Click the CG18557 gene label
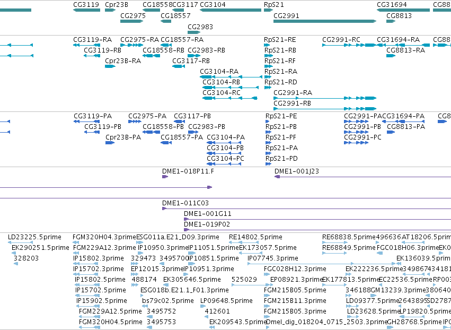This screenshot has width=451, height=330. (x=175, y=15)
